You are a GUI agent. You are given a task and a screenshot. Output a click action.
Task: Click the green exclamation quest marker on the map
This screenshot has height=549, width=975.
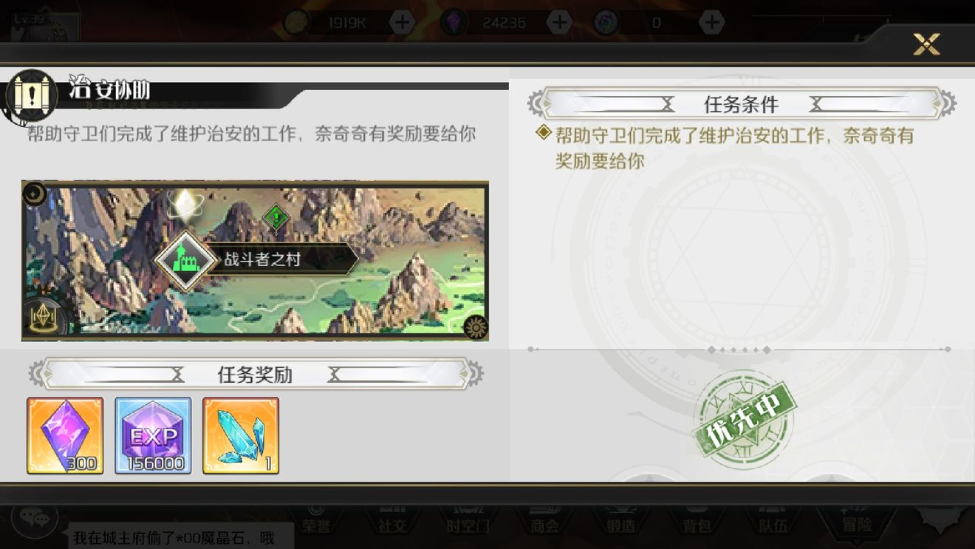276,217
